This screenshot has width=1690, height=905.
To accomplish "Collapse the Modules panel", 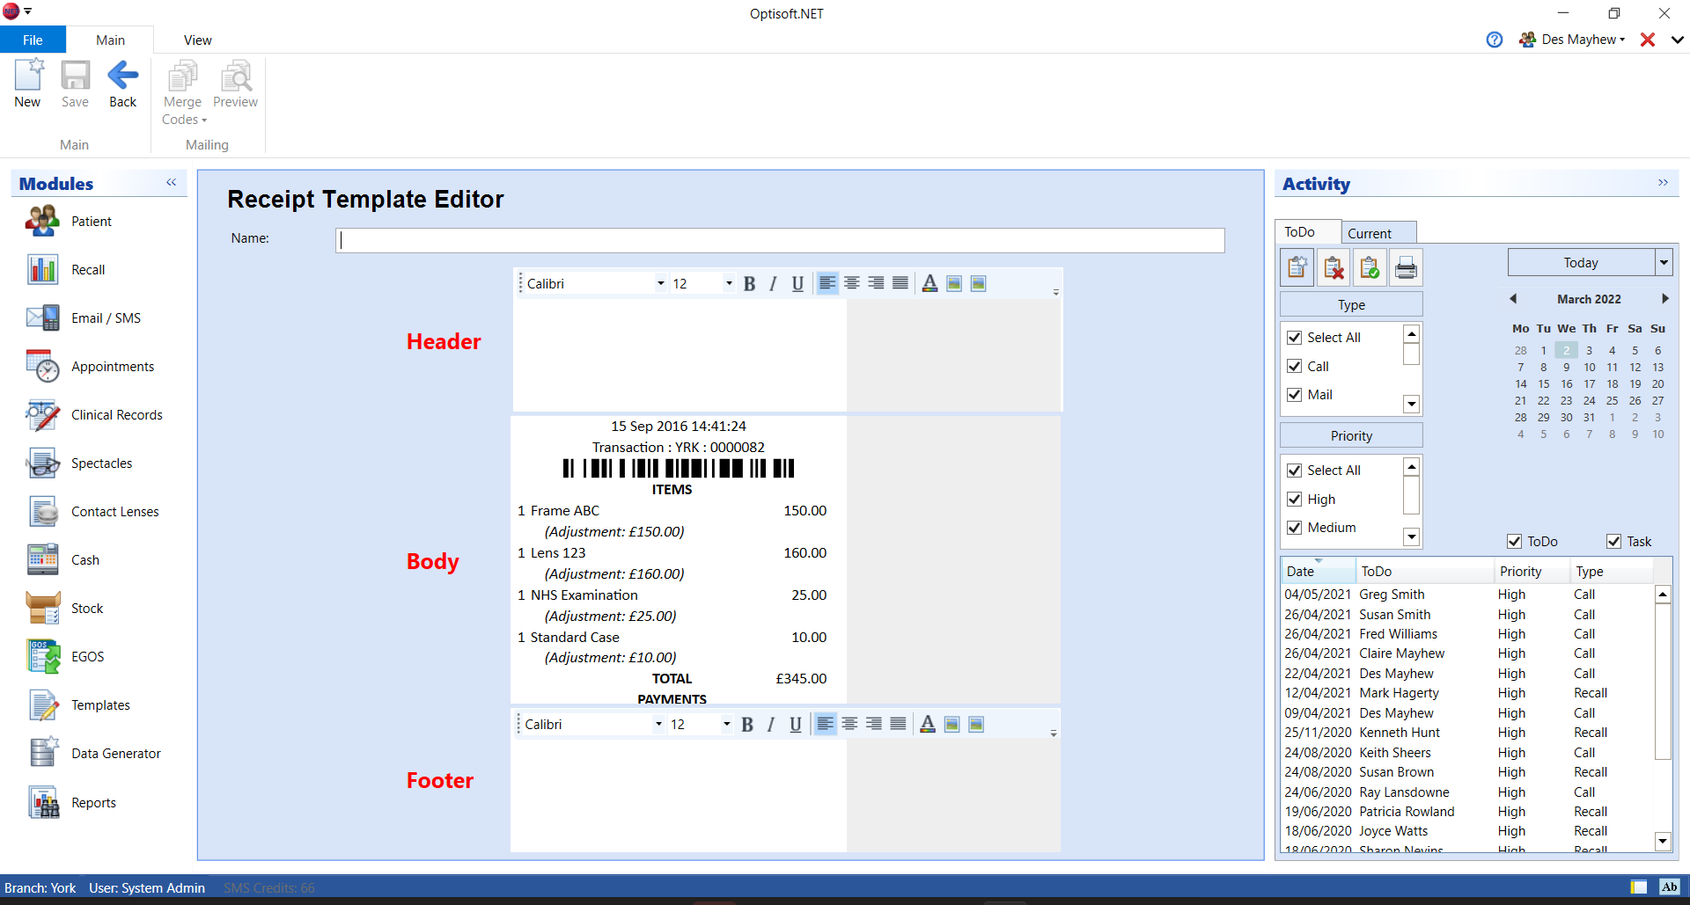I will click(172, 182).
